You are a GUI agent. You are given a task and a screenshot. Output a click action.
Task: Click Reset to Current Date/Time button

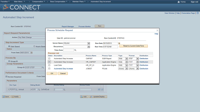(x=133, y=46)
